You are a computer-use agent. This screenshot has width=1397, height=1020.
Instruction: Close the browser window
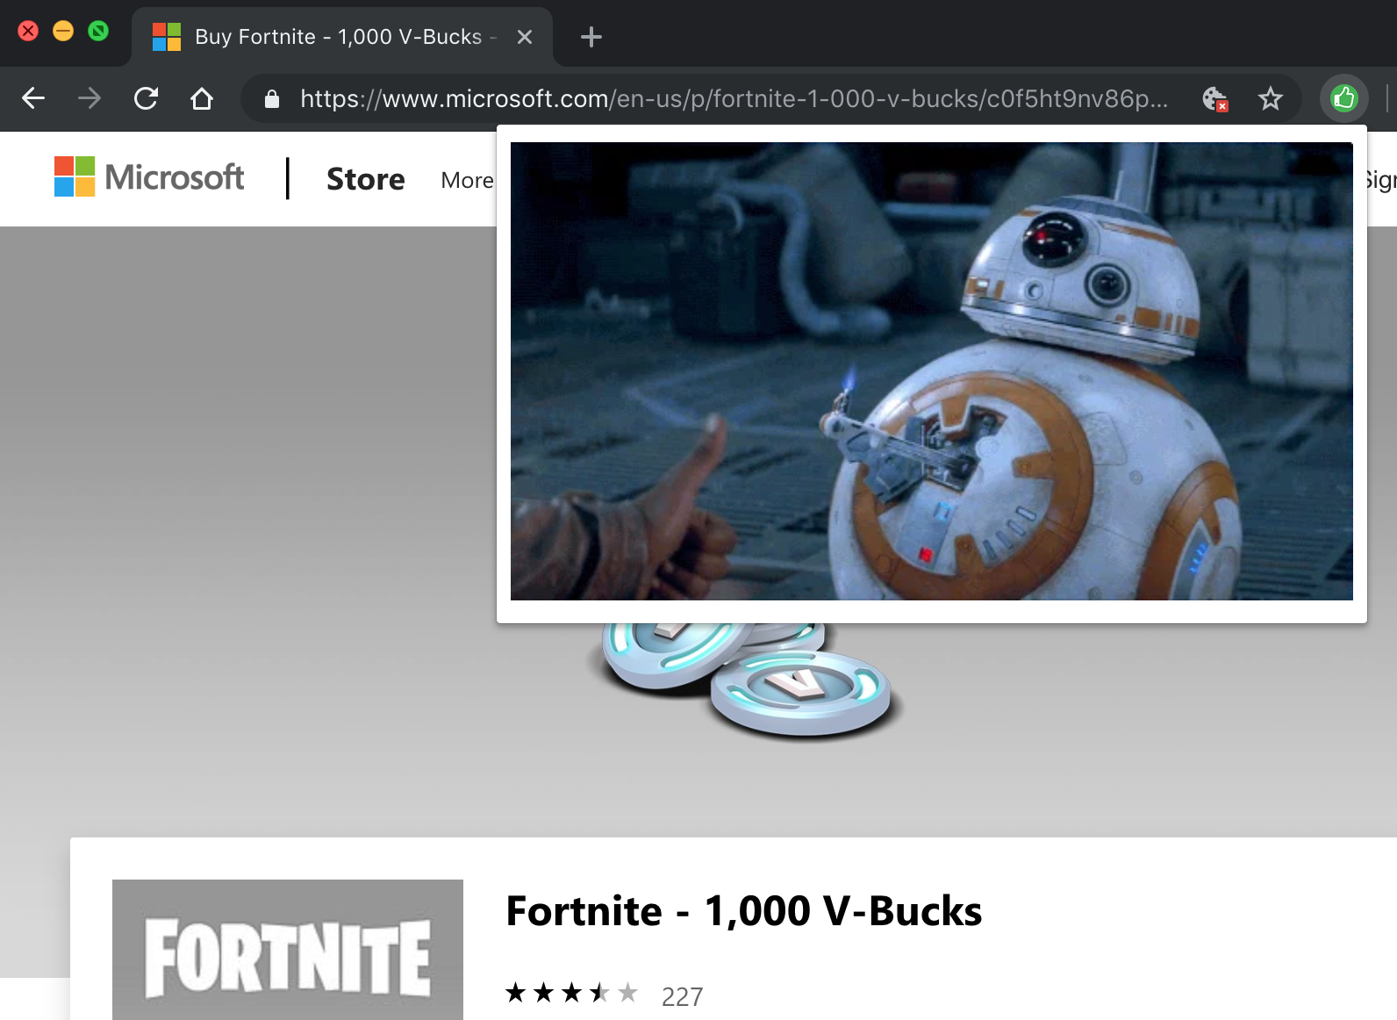[28, 32]
